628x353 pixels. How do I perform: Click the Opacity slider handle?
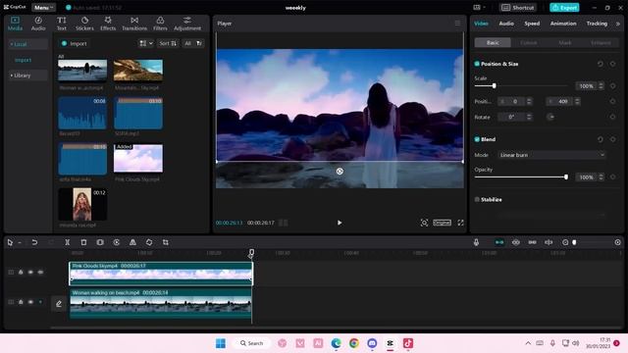(x=566, y=176)
